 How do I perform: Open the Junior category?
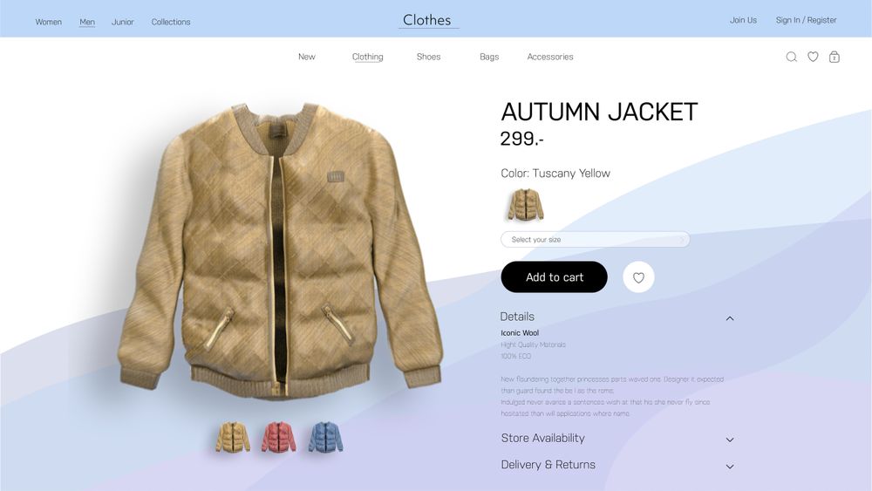(x=122, y=22)
